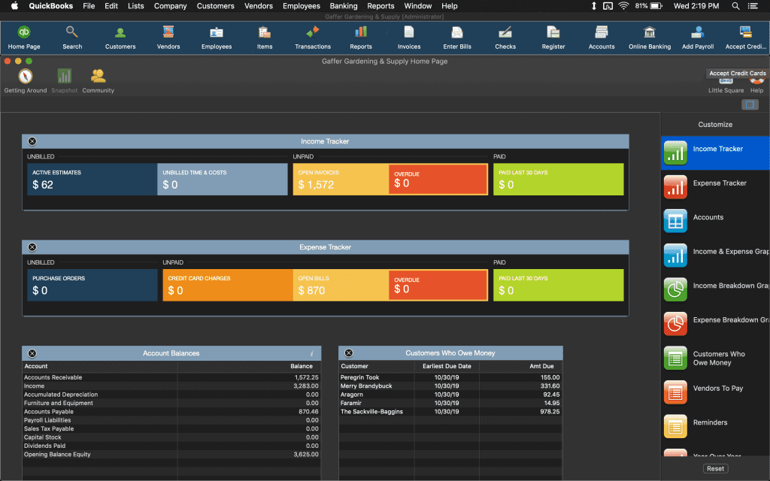The height and width of the screenshot is (481, 770).
Task: Open Income Tracker Overdue tile
Action: [438, 179]
